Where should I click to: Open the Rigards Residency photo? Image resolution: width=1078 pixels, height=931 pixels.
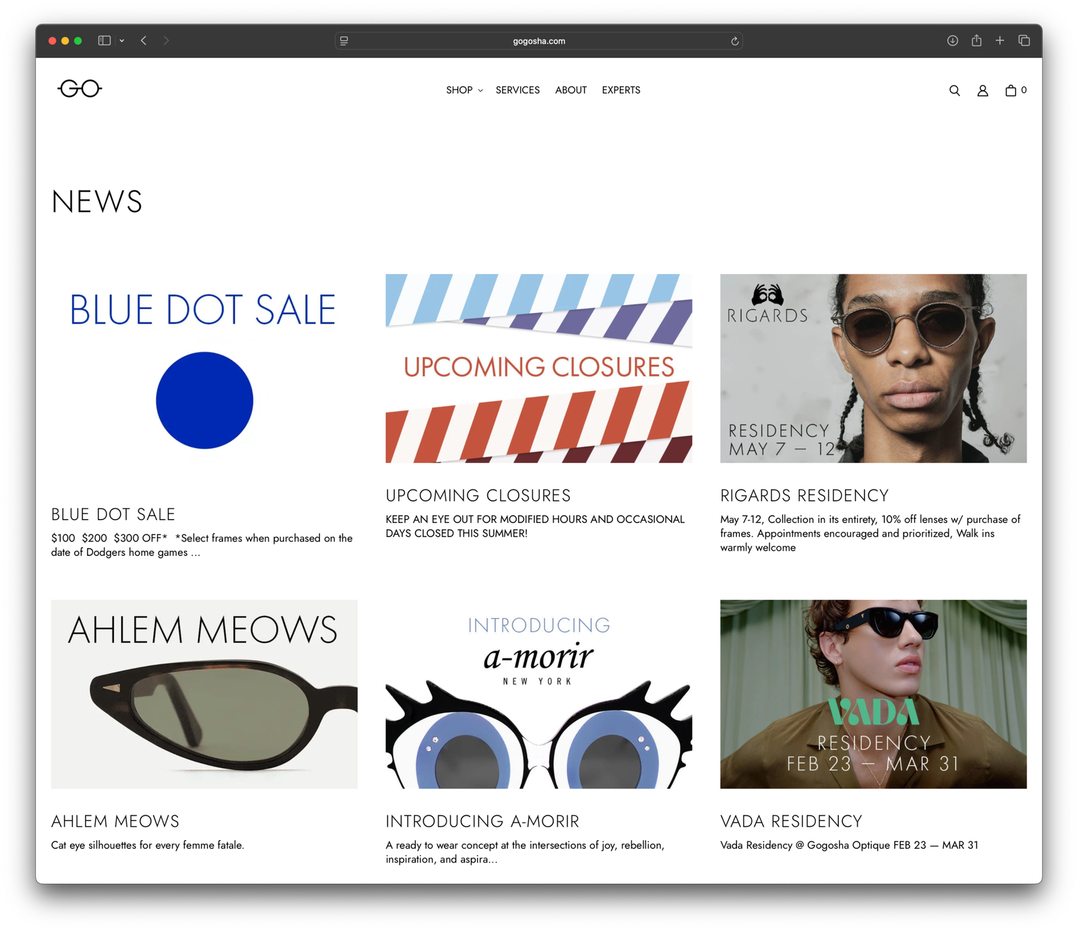point(873,368)
